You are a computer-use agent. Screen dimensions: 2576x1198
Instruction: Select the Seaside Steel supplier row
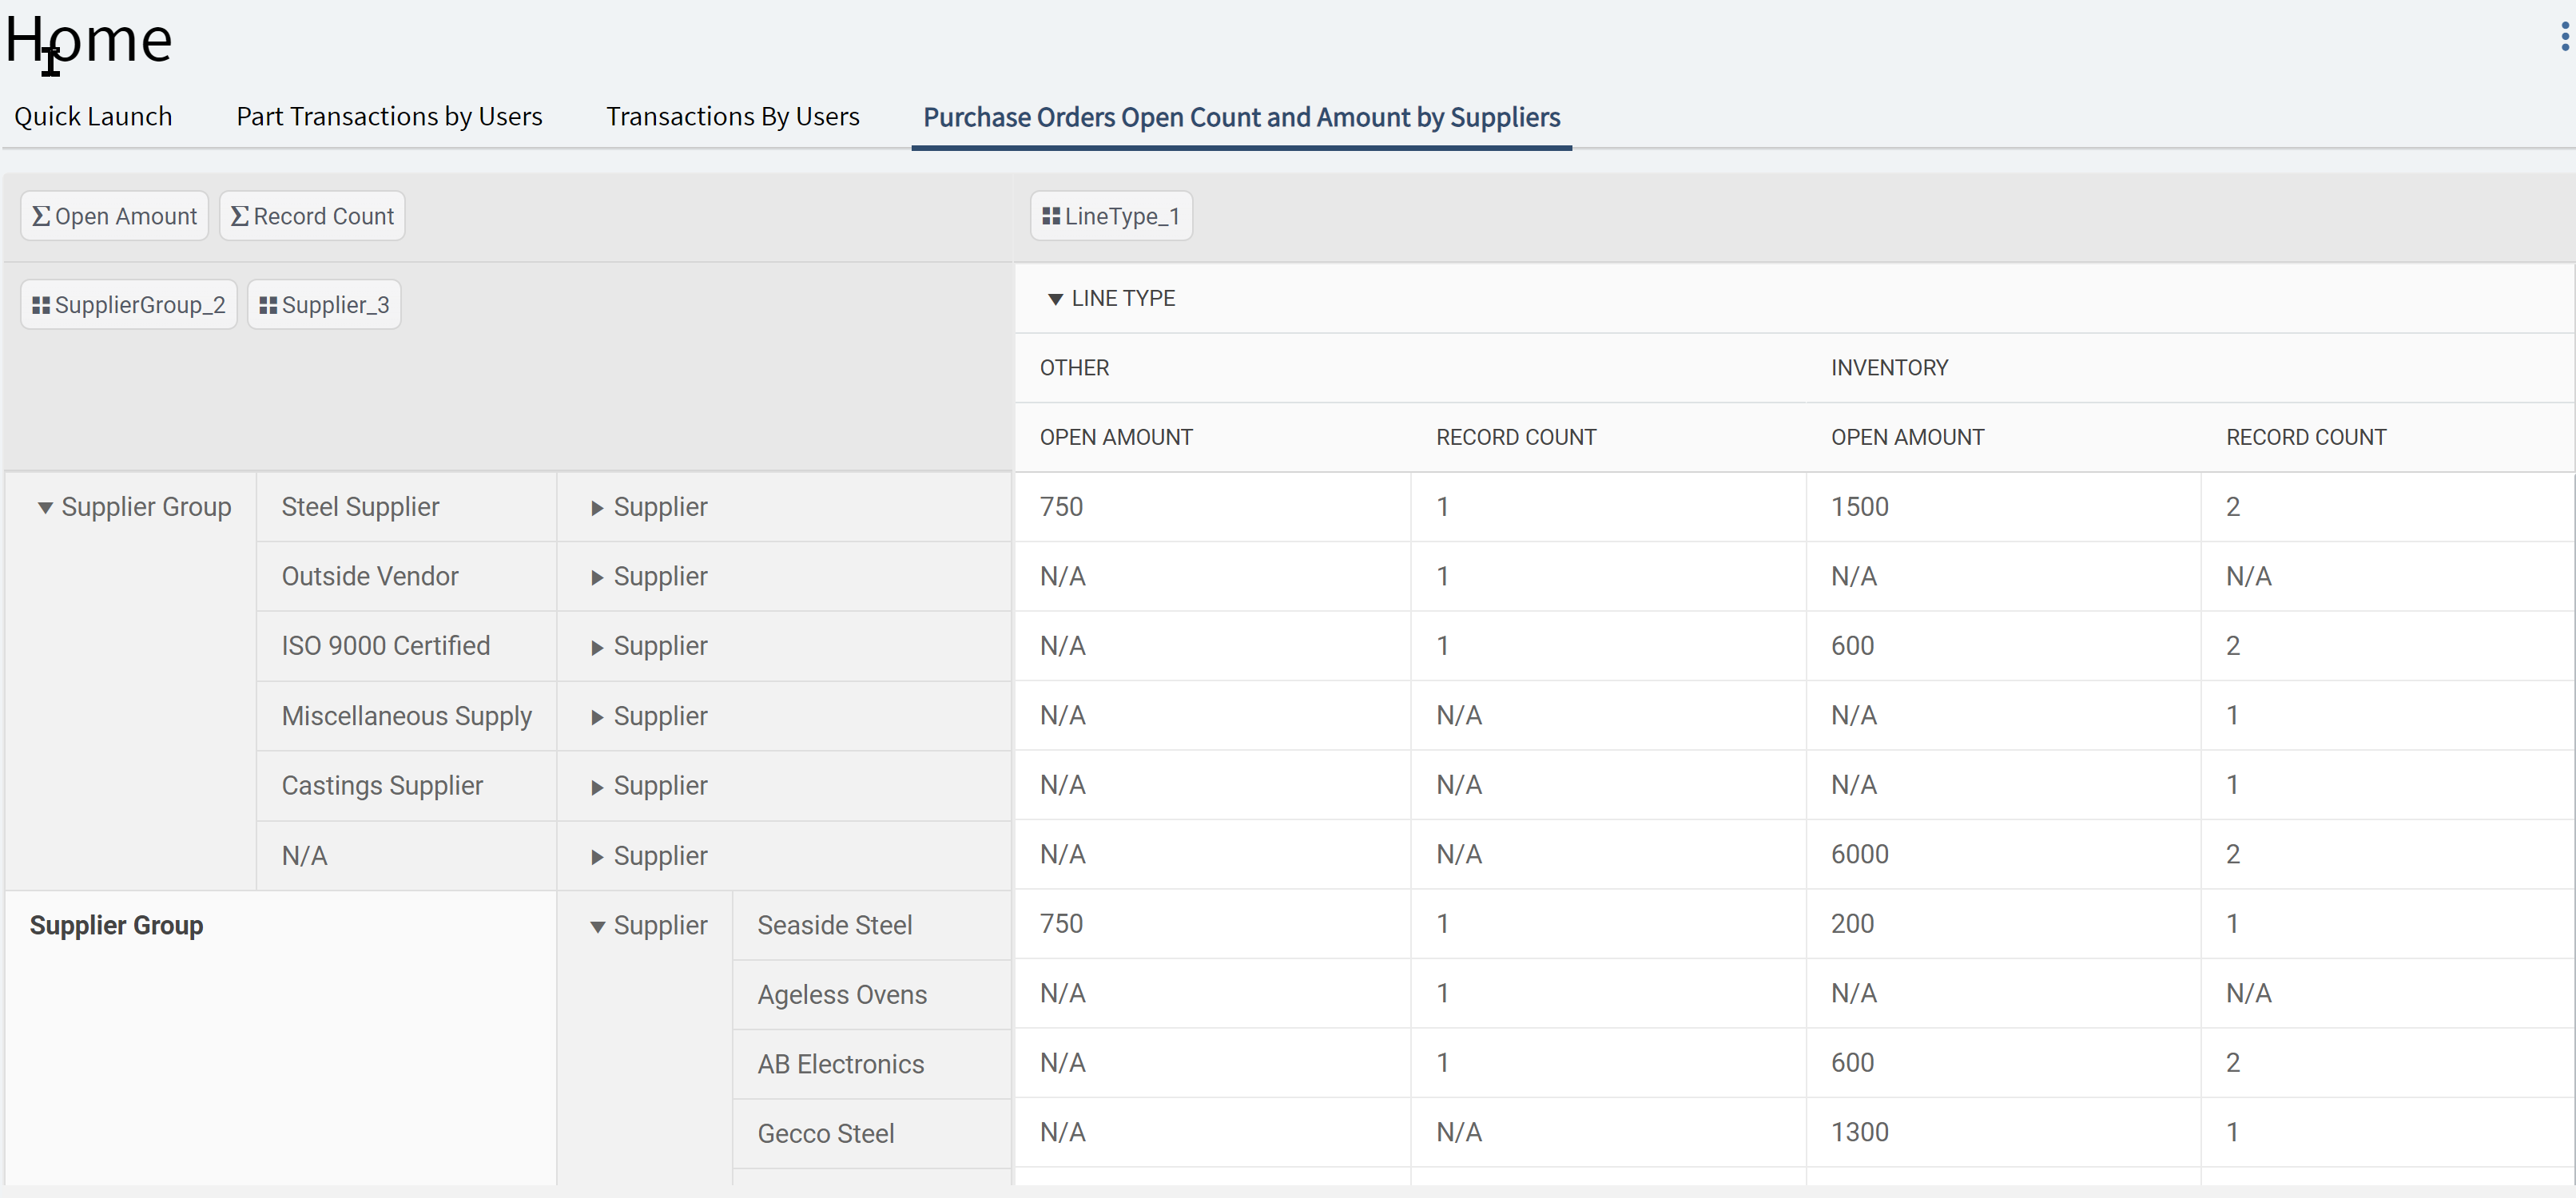[x=834, y=925]
